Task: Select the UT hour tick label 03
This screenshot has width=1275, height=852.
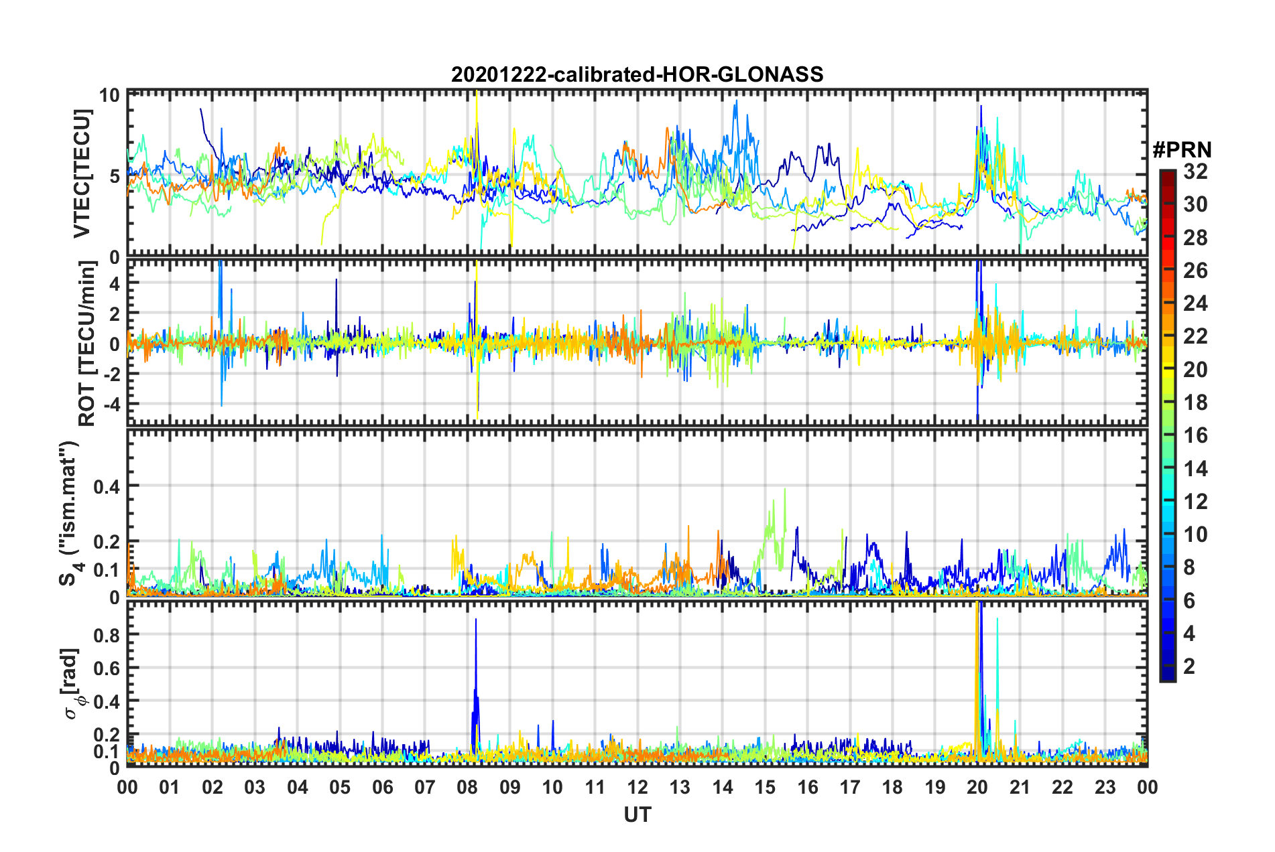Action: 255,787
